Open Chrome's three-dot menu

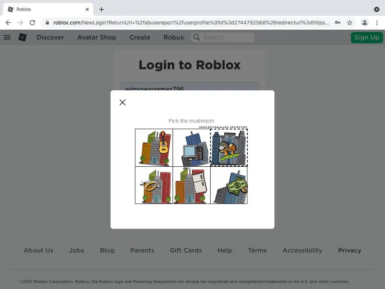(377, 23)
